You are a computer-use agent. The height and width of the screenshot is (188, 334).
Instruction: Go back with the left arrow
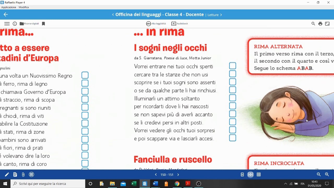point(6,15)
